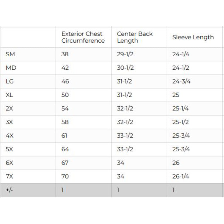Click the Sleeve Length column header

pyautogui.click(x=193, y=37)
